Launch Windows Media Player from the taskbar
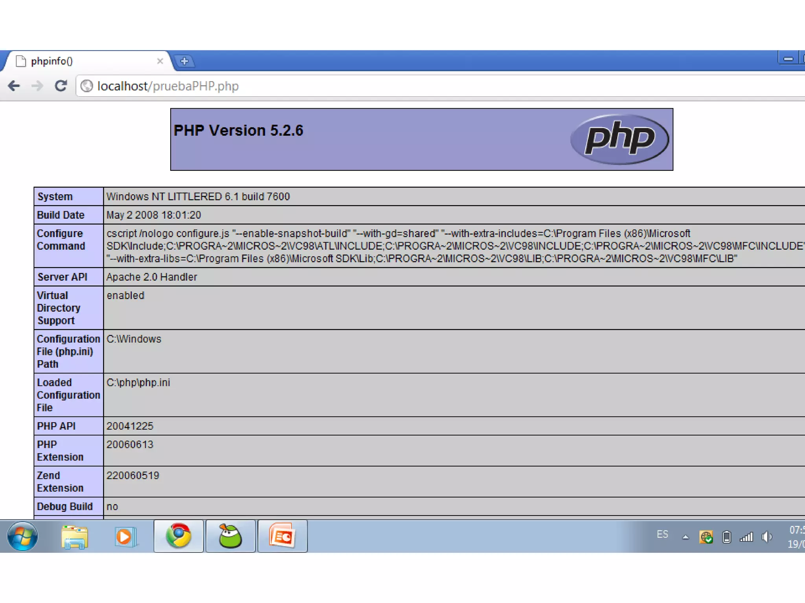The image size is (805, 603). pyautogui.click(x=126, y=536)
